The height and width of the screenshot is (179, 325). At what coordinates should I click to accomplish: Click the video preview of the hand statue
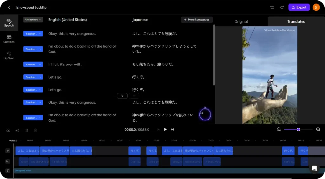270,75
